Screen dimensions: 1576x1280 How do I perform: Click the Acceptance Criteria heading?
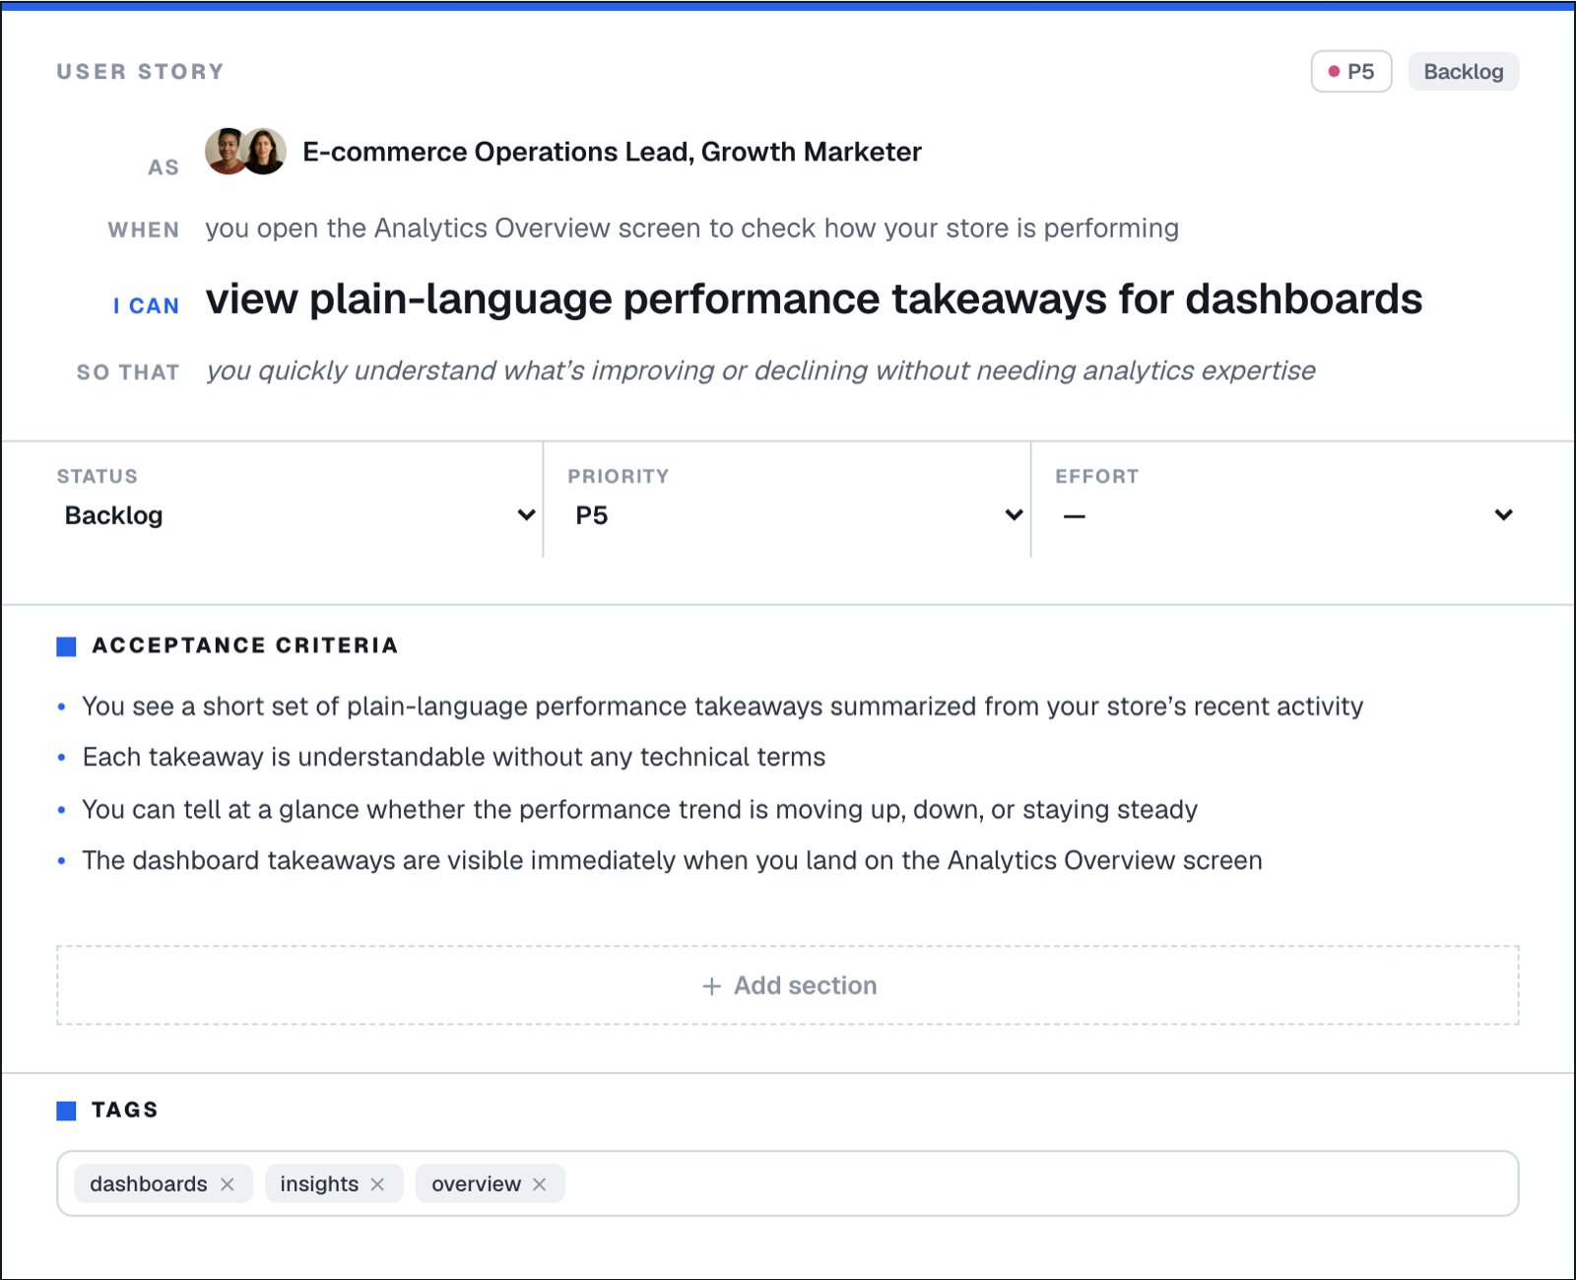(x=245, y=645)
